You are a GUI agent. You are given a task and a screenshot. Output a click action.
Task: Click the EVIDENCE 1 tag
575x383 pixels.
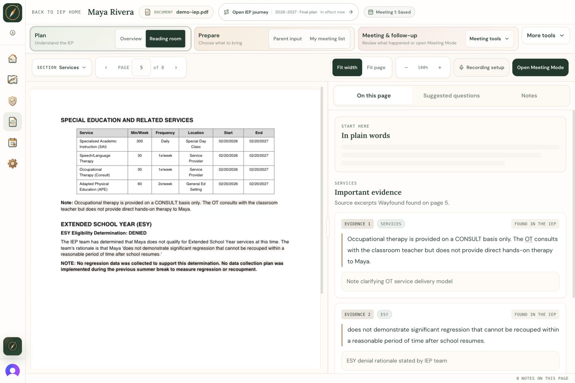[357, 224]
